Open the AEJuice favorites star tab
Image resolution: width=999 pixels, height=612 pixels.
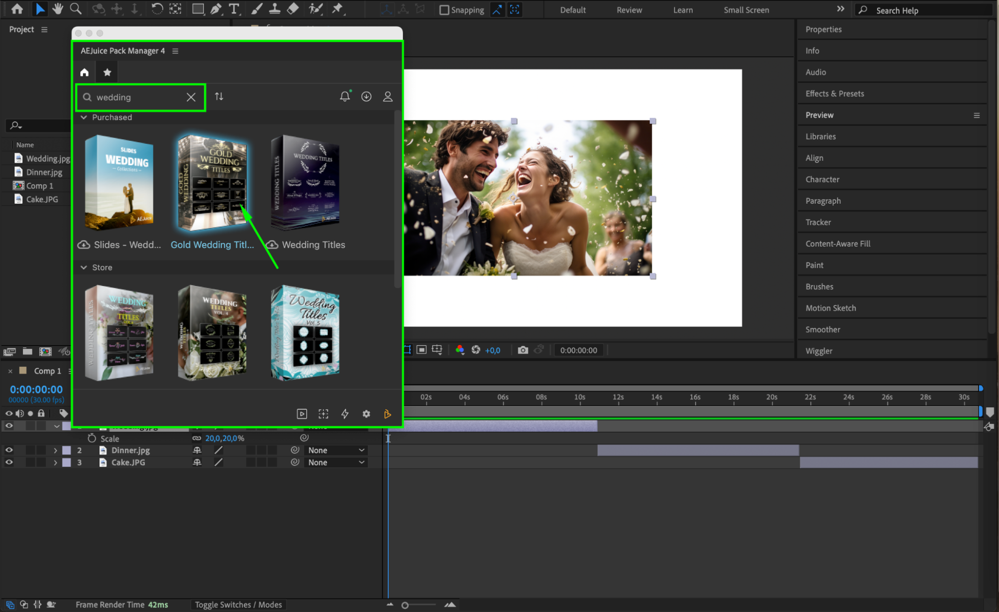(107, 72)
